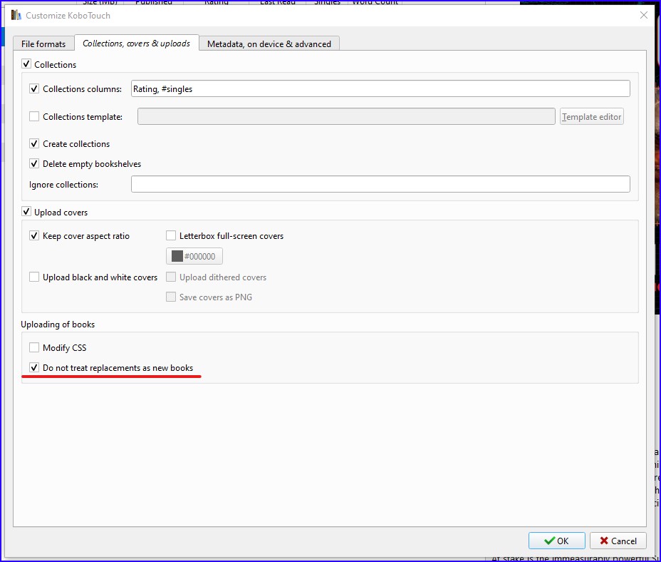661x562 pixels.
Task: Click the calibre books icon in title bar
Action: (x=16, y=15)
